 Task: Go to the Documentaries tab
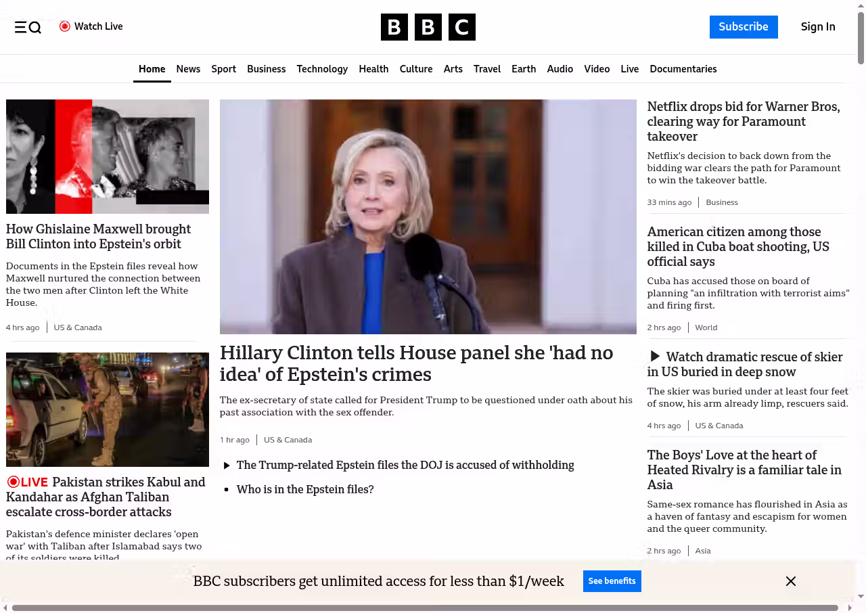pos(683,69)
